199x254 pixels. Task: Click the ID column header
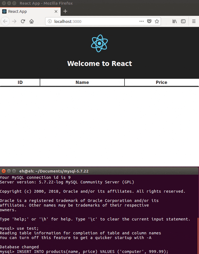20,82
